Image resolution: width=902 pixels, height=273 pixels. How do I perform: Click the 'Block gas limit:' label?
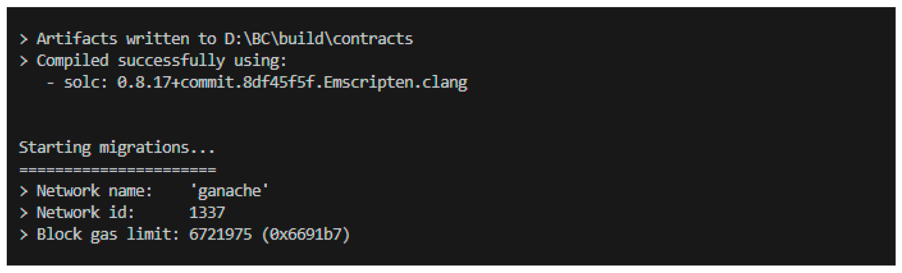tap(108, 235)
